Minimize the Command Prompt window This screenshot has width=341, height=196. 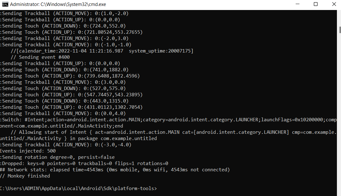(x=298, y=4)
